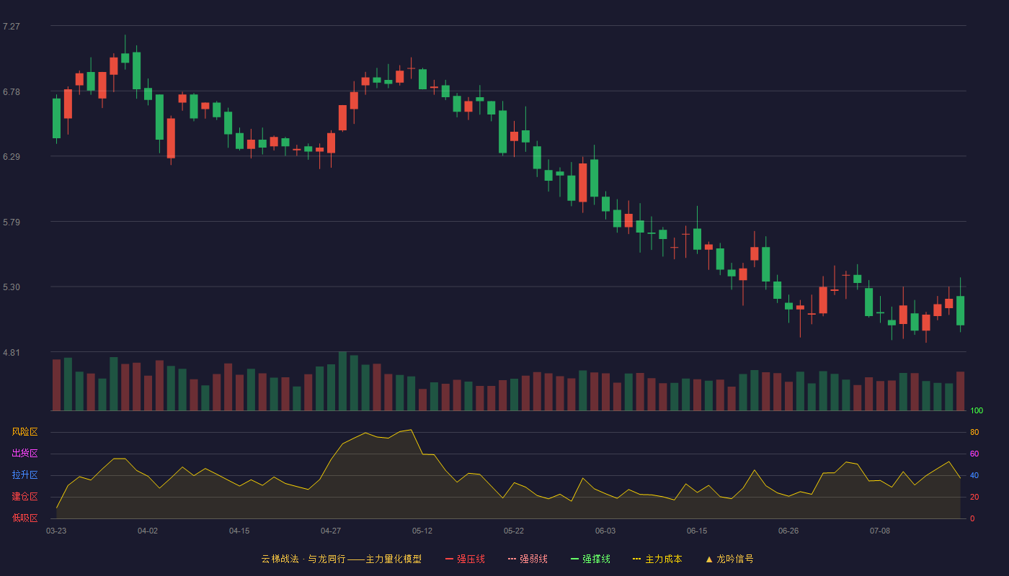Select the 出货区 zone label
This screenshot has height=576, width=1009.
tap(25, 454)
